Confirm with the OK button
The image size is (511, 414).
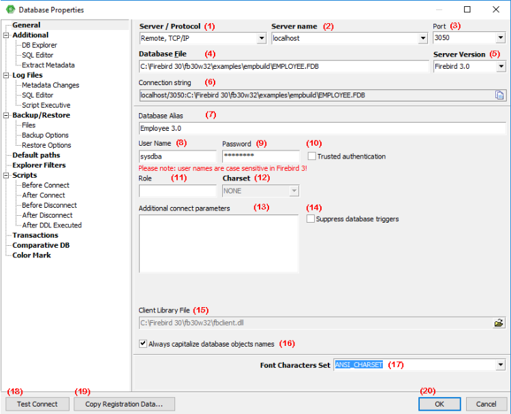(439, 404)
